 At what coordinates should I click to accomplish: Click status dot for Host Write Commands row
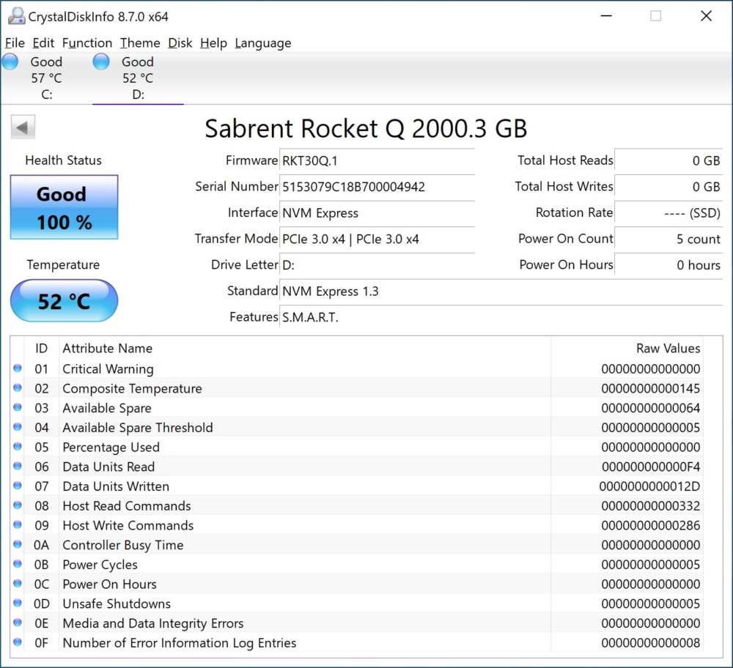(18, 524)
